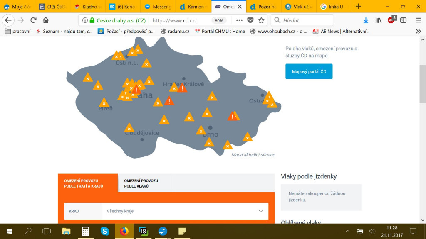426x239 pixels.
Task: Click the 'Mapový portál ČD' button
Action: tap(309, 71)
